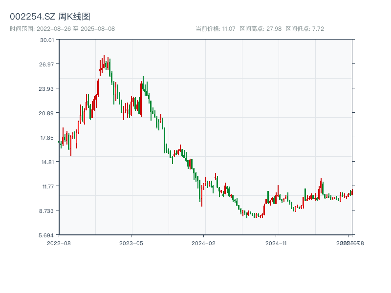Click the 当前价格 11.07 label
Image resolution: width=391 pixels, height=293 pixels.
pos(216,29)
